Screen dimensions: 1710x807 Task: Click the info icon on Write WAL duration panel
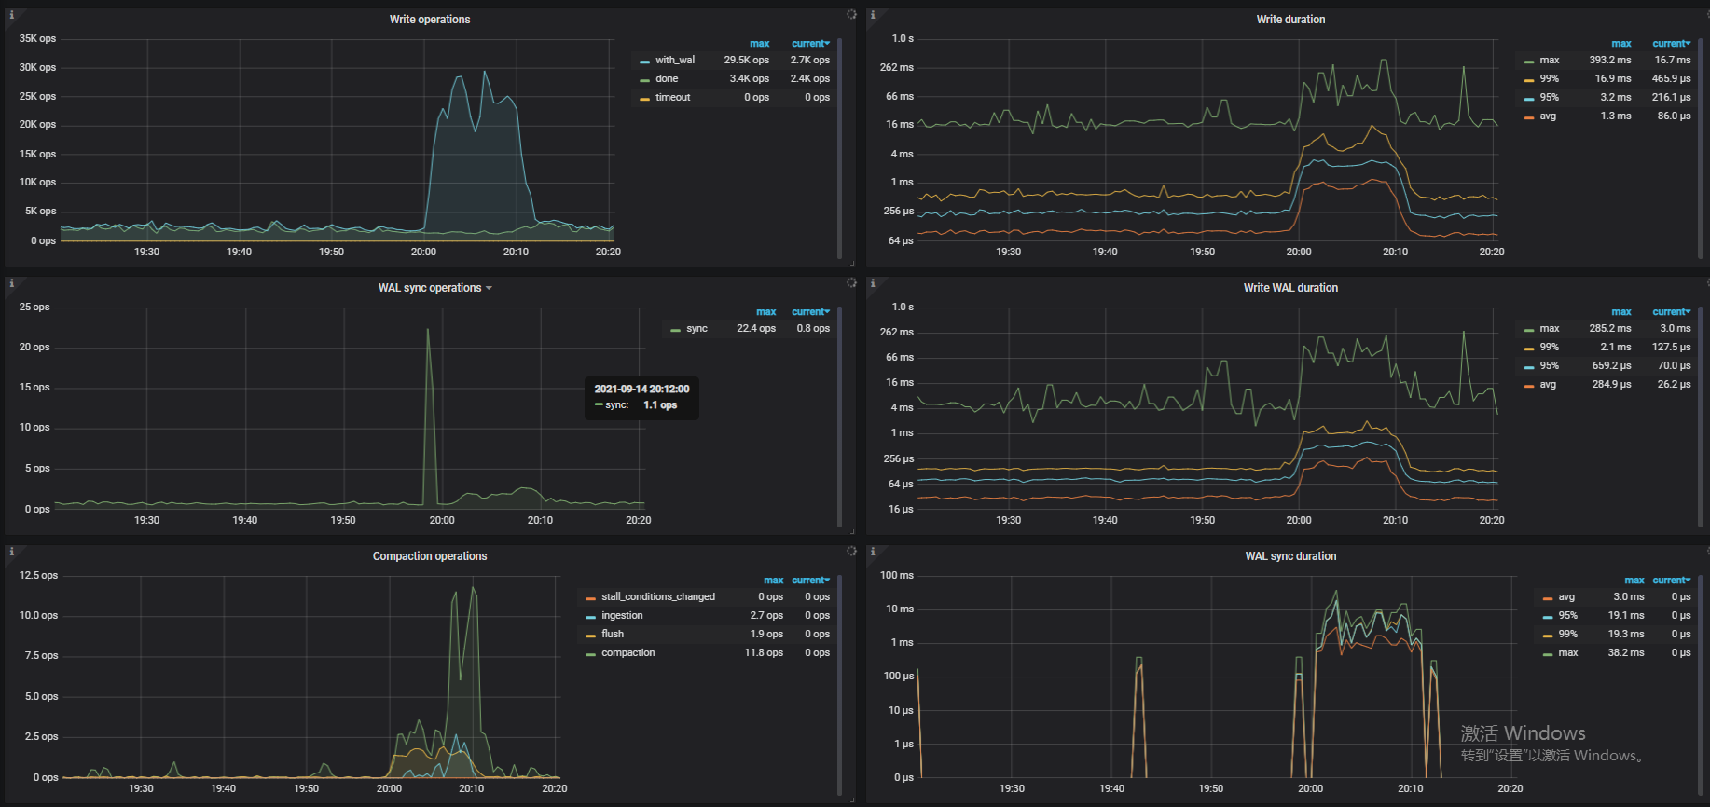click(x=873, y=283)
